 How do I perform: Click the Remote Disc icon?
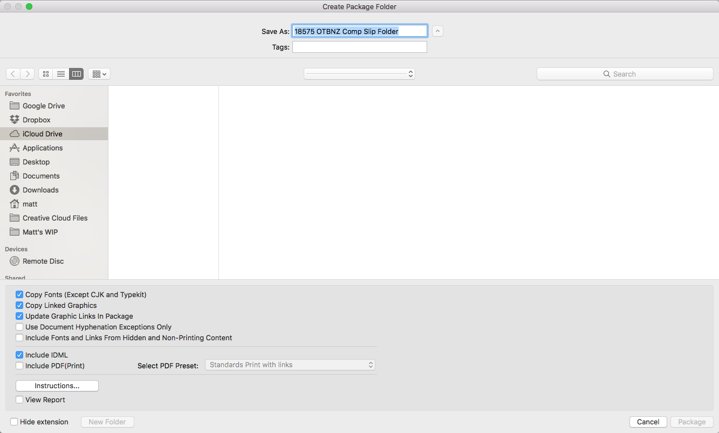tap(15, 261)
